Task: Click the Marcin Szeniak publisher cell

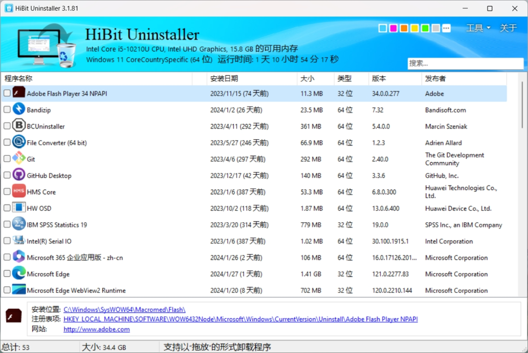Action: tap(446, 126)
